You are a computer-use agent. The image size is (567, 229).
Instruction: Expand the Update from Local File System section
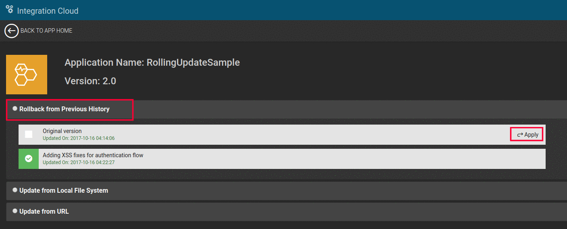tap(64, 191)
